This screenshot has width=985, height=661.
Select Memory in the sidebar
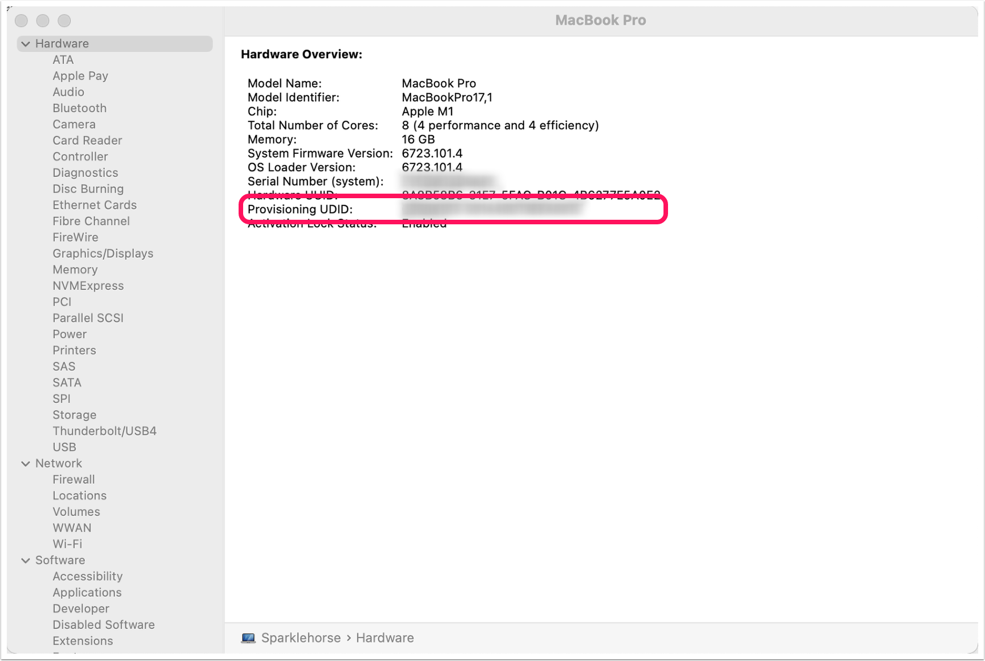tap(75, 270)
